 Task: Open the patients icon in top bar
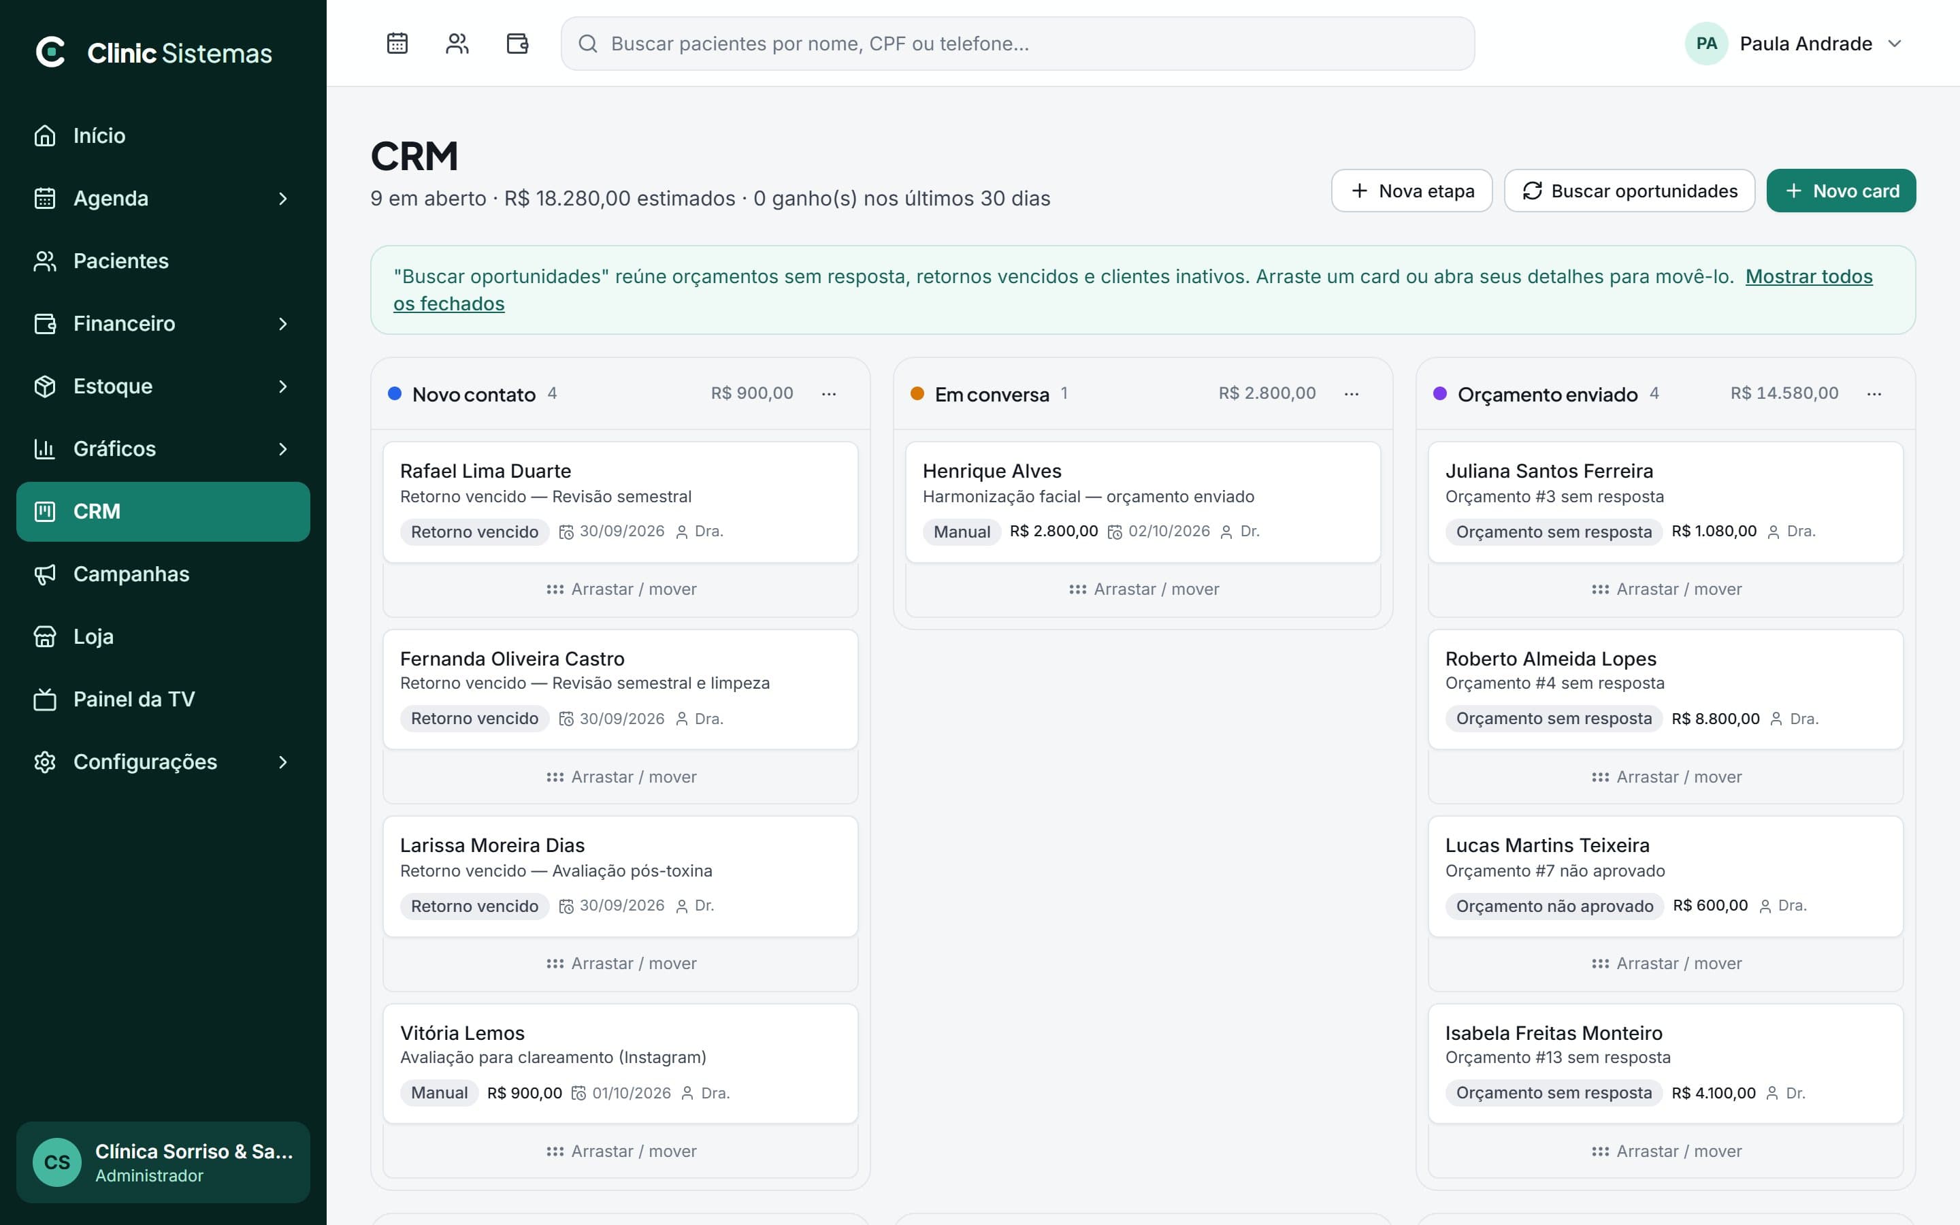(x=457, y=43)
